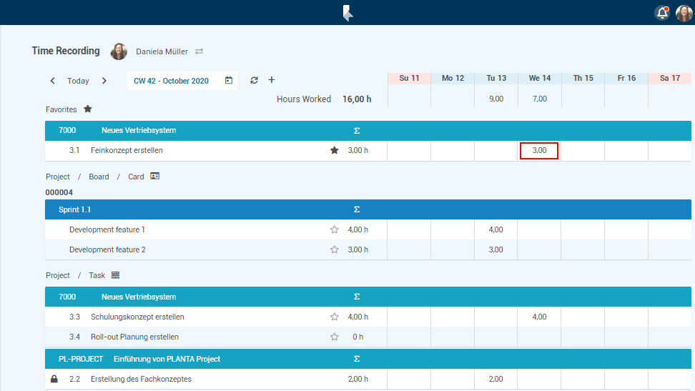
Task: Click the user profile avatar in top bar
Action: pos(684,13)
